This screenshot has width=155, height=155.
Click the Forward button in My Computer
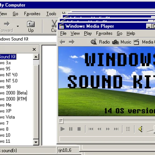pos(6,26)
